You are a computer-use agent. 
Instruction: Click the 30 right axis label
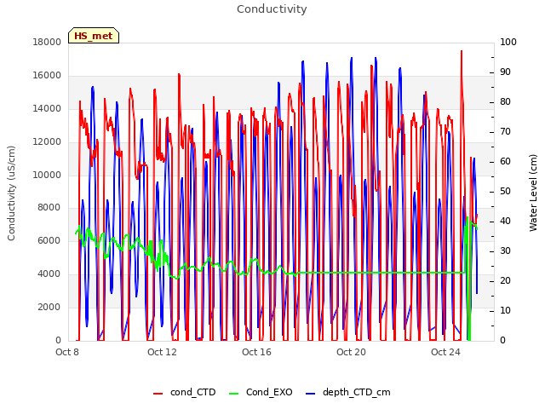(505, 251)
